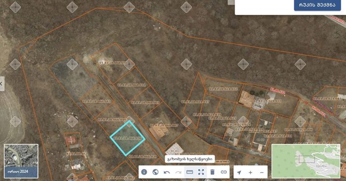This screenshot has width=346, height=181.
Task: Click parcel label 01.01.08.402
Action: (x=77, y=154)
